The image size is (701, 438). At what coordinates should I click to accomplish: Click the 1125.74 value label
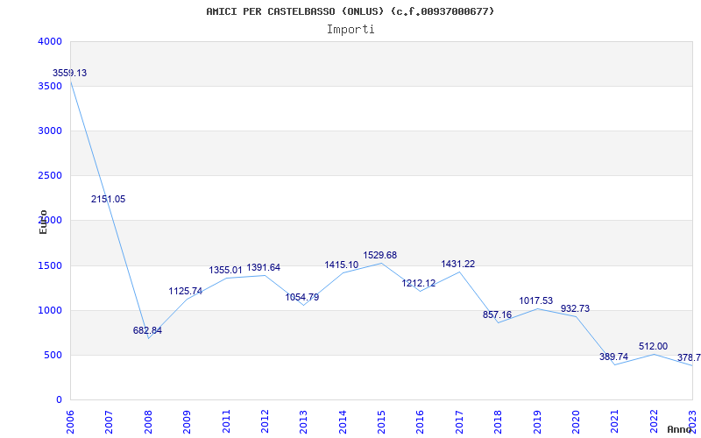[x=186, y=292]
